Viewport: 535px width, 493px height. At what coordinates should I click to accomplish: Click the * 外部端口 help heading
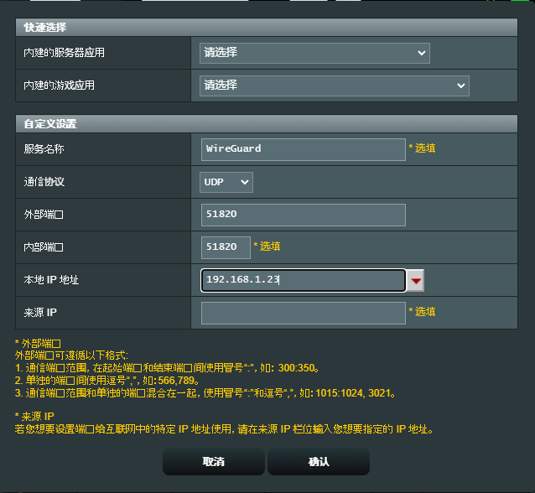click(38, 344)
